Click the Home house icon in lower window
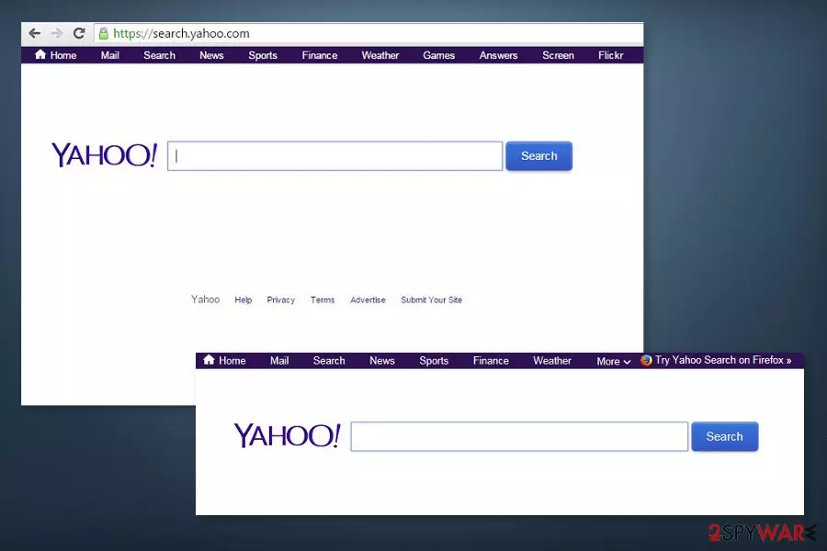 coord(209,360)
